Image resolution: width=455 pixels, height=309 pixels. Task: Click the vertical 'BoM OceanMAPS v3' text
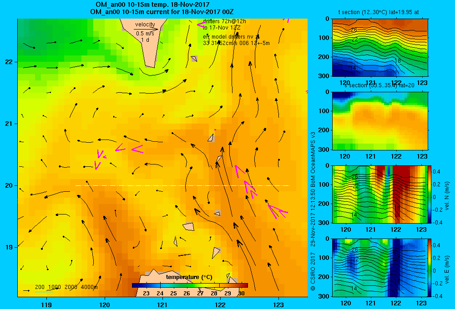[313, 161]
